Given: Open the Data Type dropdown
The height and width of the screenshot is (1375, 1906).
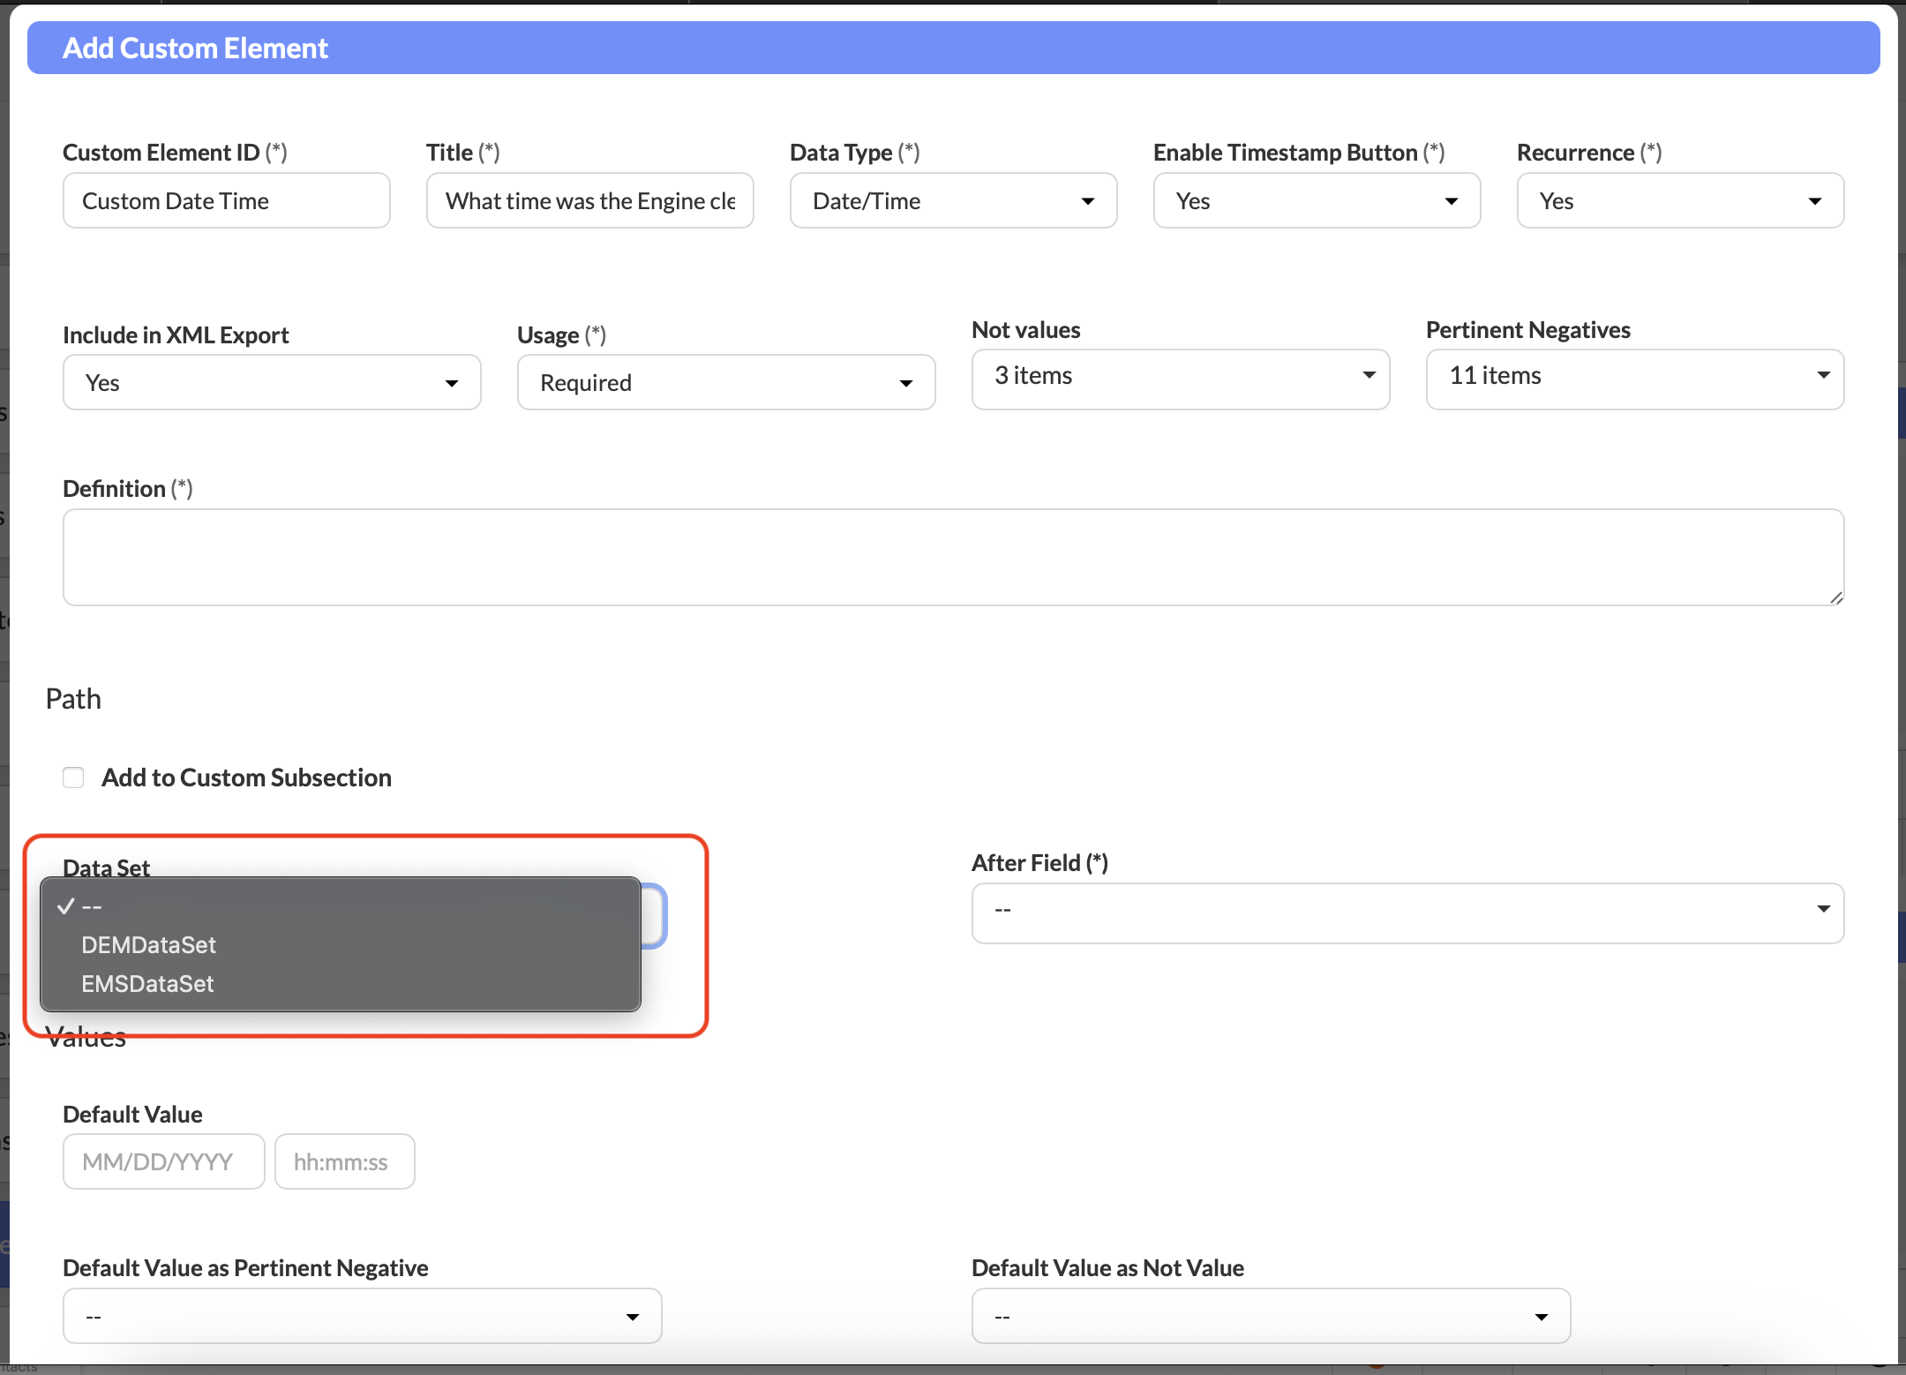Looking at the screenshot, I should pos(953,201).
